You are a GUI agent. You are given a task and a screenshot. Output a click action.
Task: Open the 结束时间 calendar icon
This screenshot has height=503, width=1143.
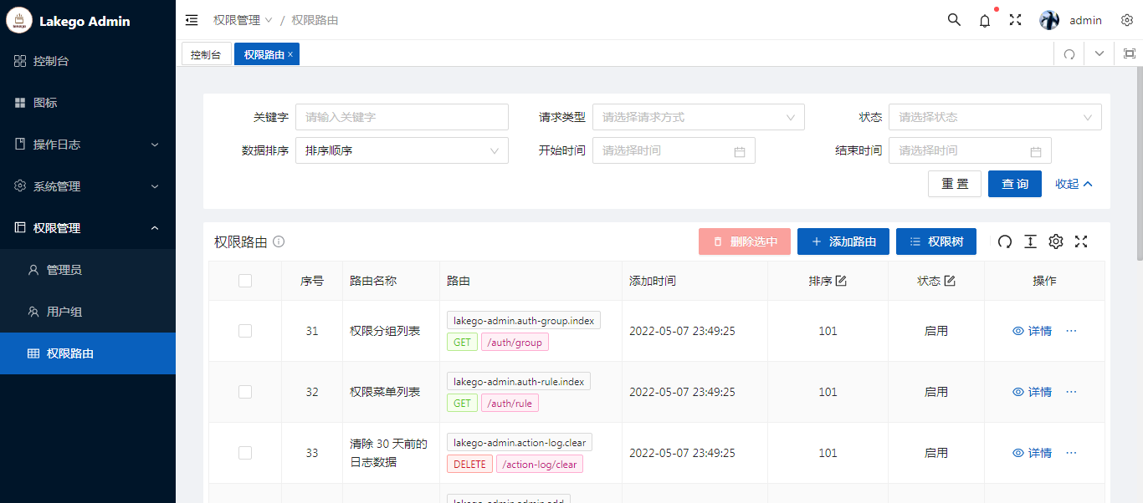click(1036, 151)
